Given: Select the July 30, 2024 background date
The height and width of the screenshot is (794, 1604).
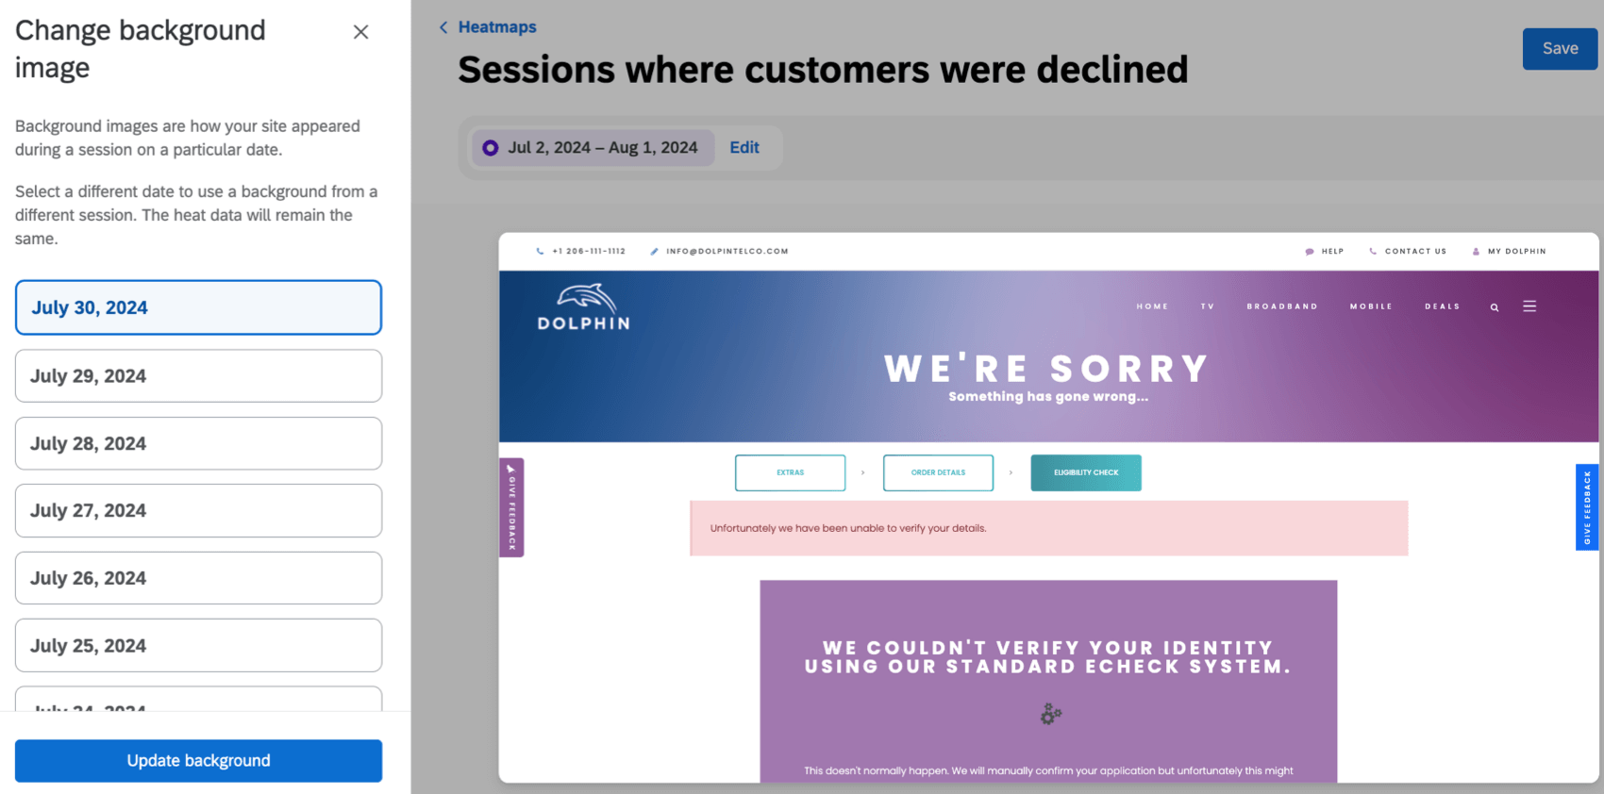Looking at the screenshot, I should tap(198, 307).
